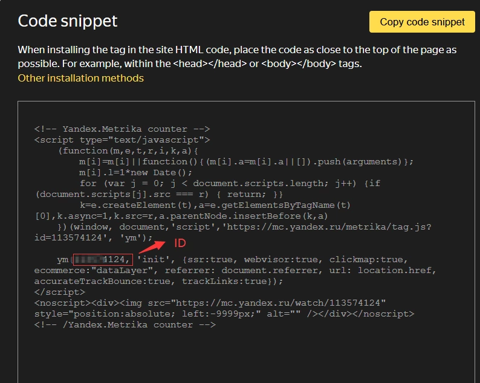Click the style="position:absolute" code line
Screen dimensions: 480x383
pos(224,314)
